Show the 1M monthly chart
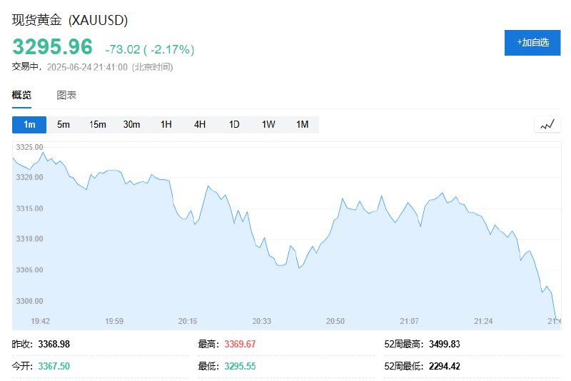This screenshot has width=571, height=381. [x=302, y=124]
